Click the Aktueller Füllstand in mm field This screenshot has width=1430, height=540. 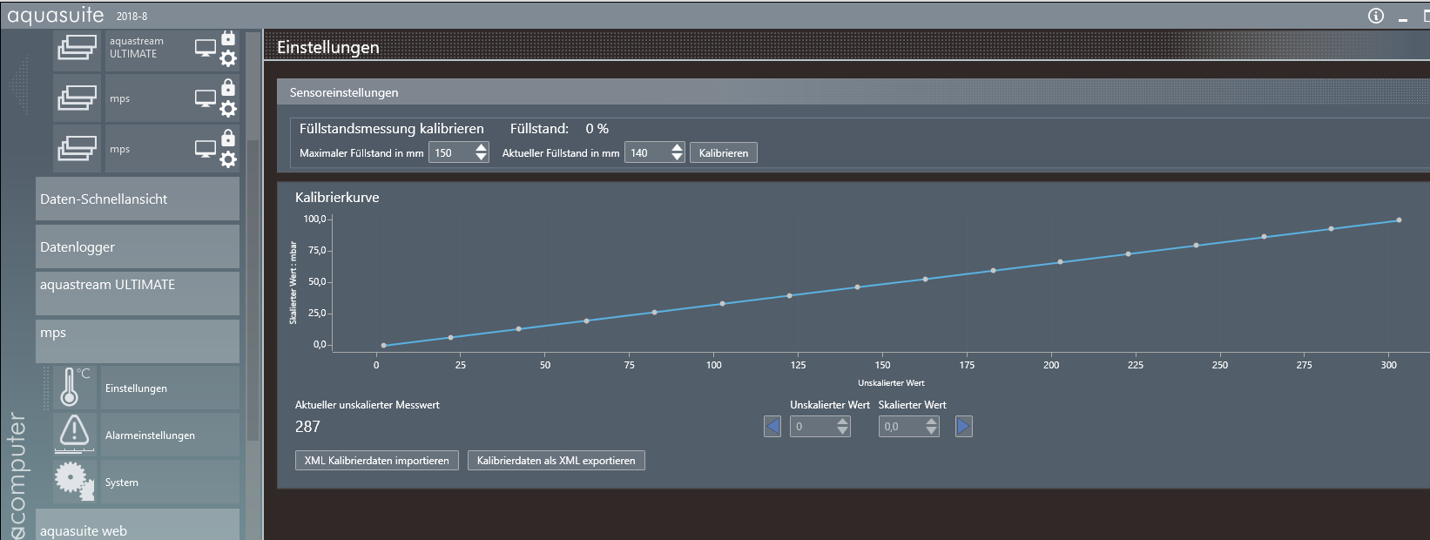[x=646, y=153]
